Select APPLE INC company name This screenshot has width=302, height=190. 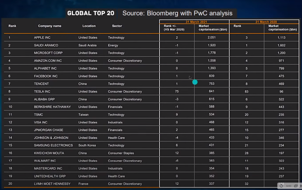tap(42, 38)
